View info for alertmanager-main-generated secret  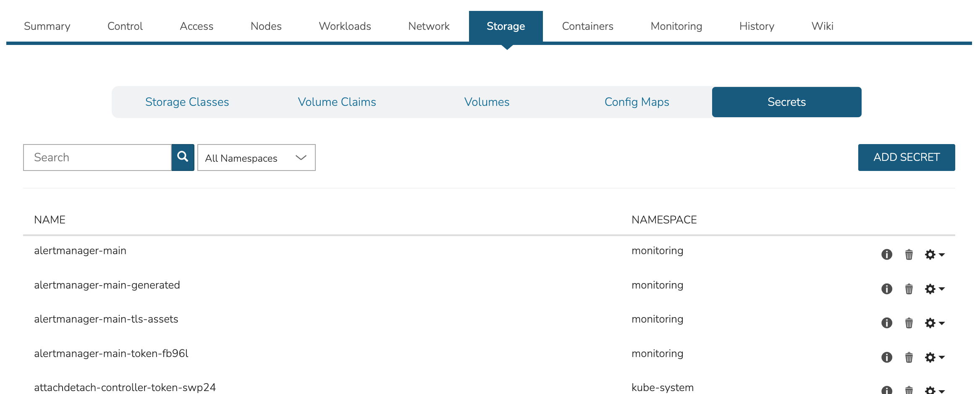click(886, 289)
